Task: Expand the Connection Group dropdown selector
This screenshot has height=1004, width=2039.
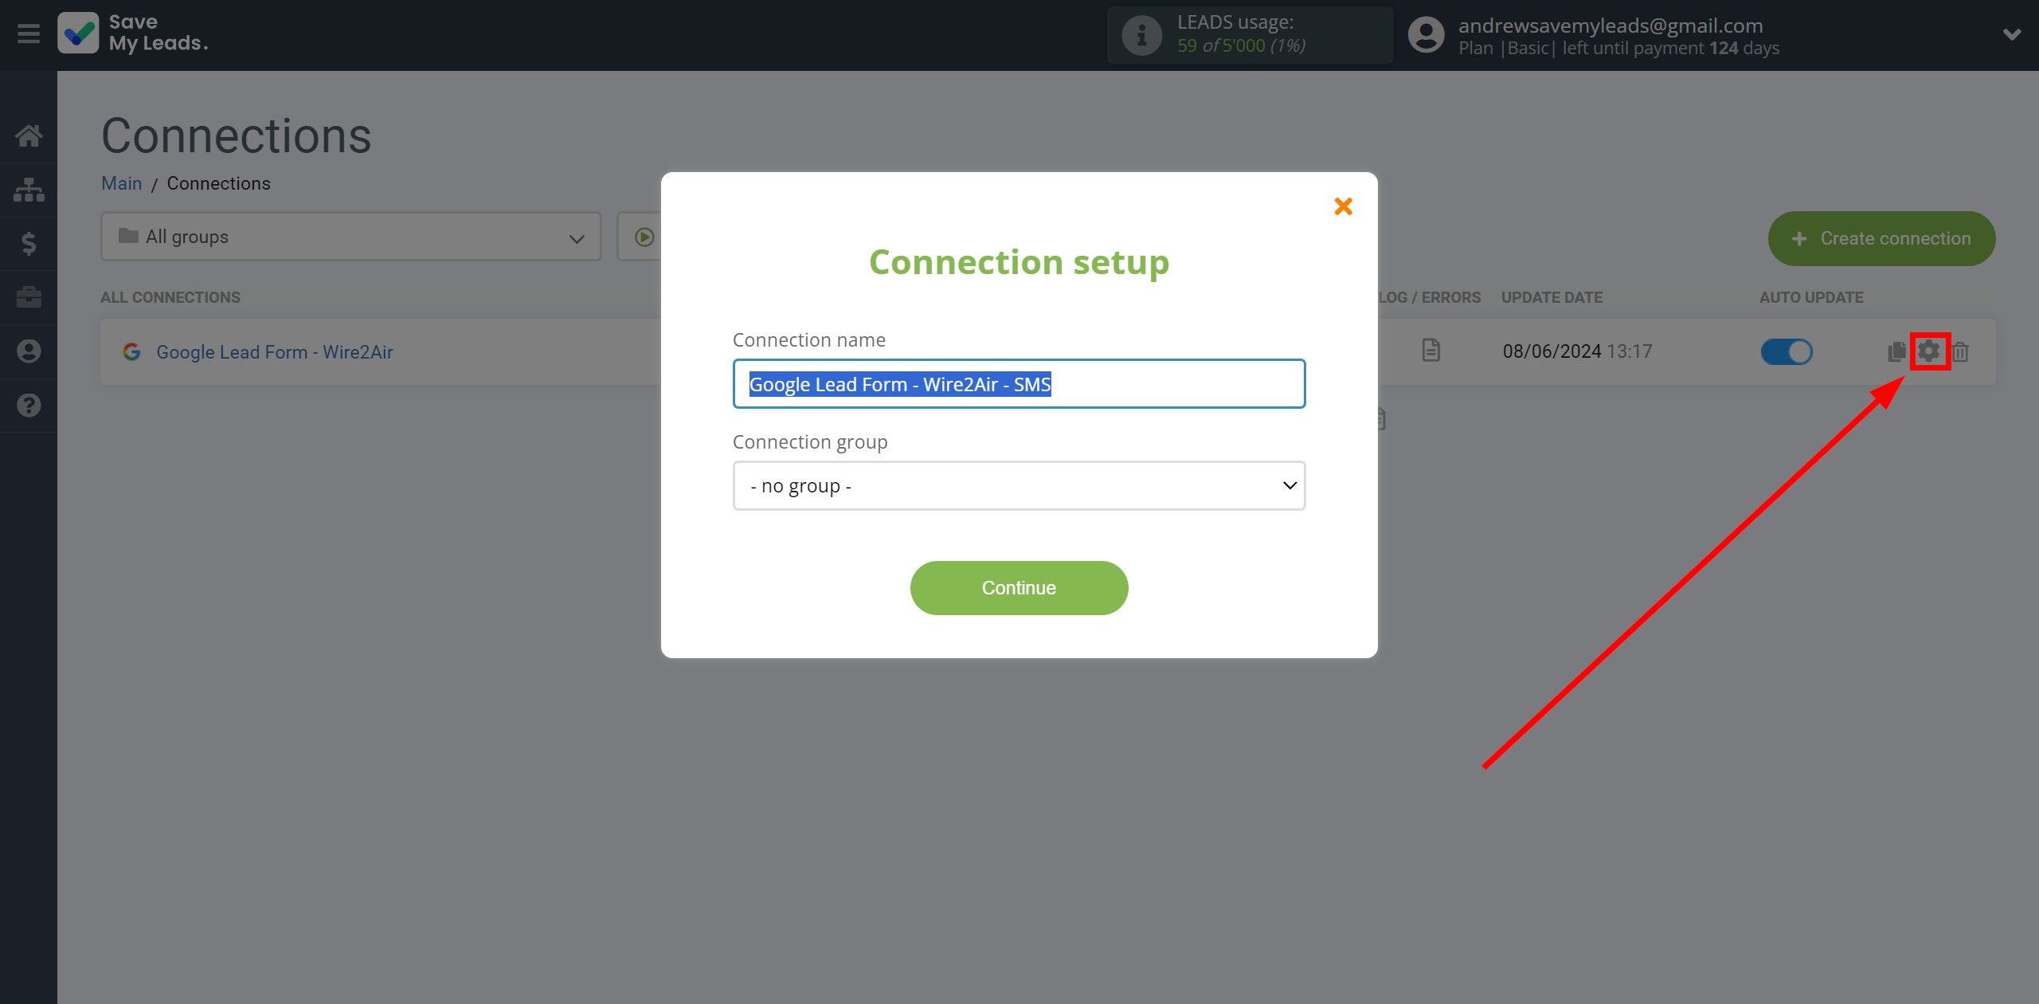Action: [1019, 485]
